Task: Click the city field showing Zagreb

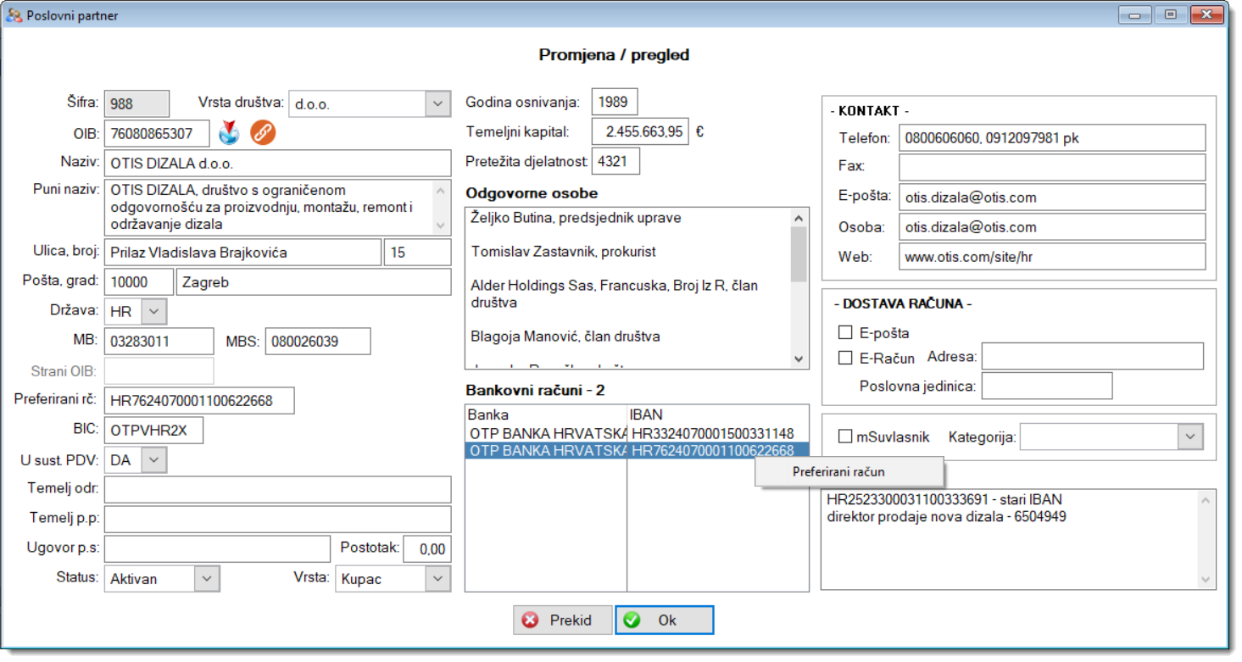Action: click(x=315, y=282)
